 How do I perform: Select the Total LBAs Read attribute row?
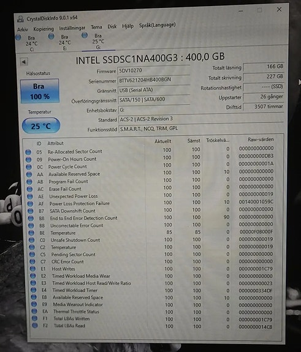coord(153,326)
